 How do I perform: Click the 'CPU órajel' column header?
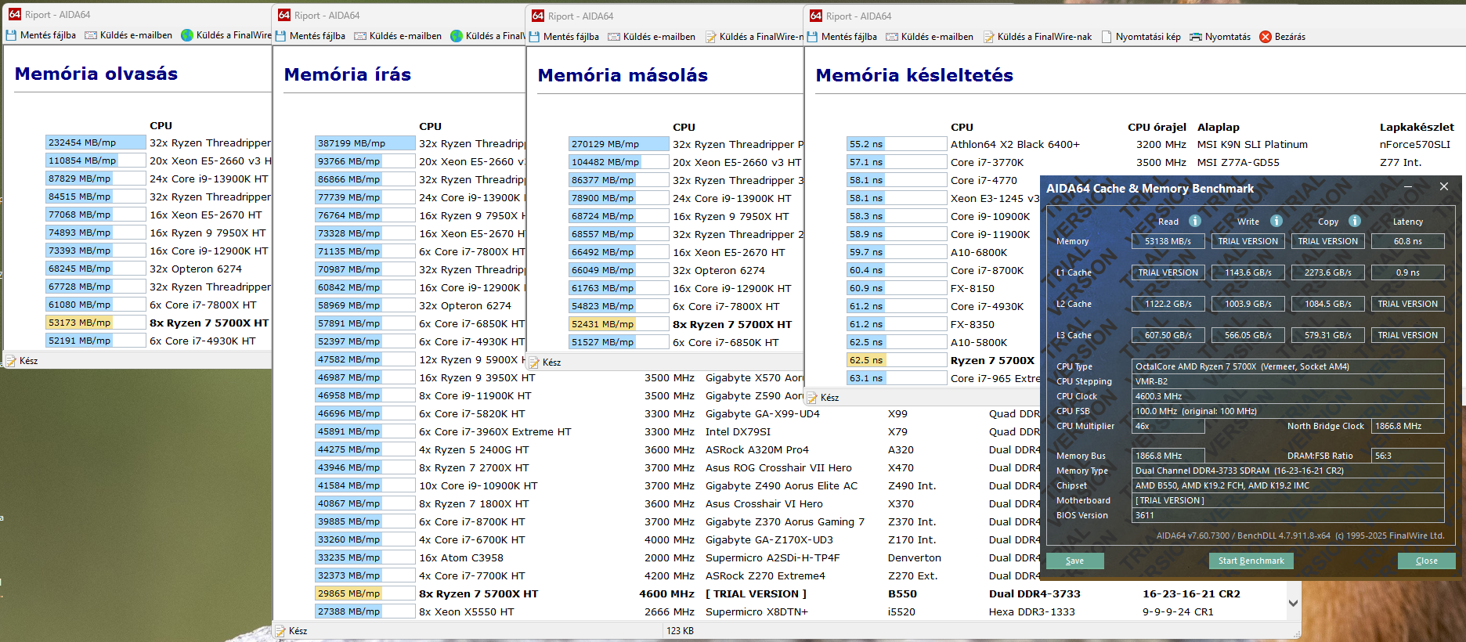pos(1157,127)
